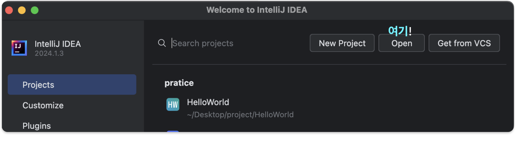Select the Projects tab in sidebar
516x160 pixels.
[x=72, y=84]
